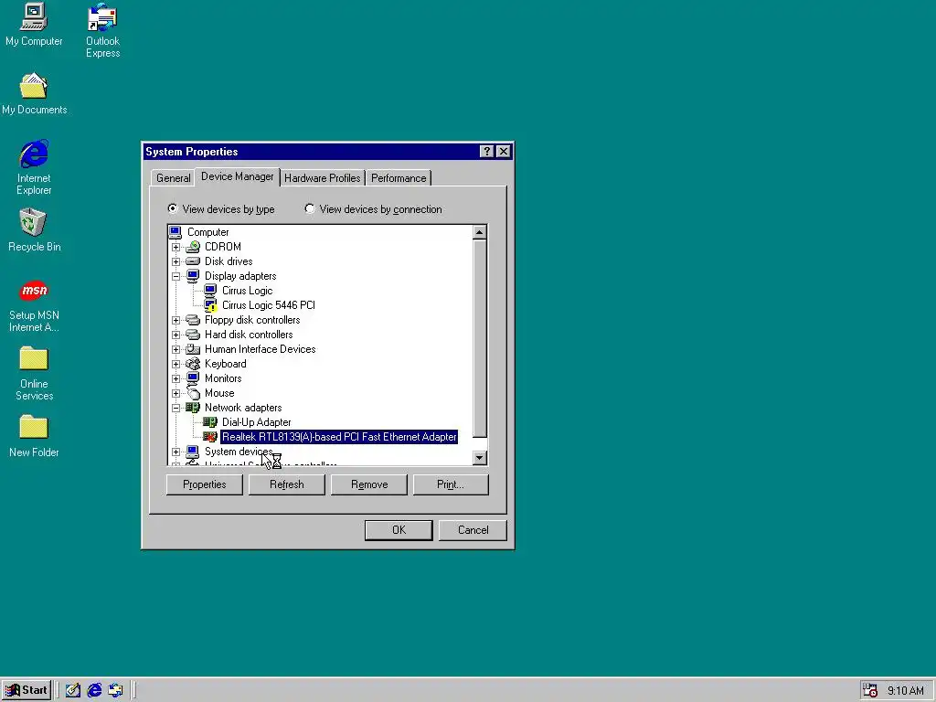The image size is (936, 702).
Task: Select the Network adapters card icon
Action: 192,408
